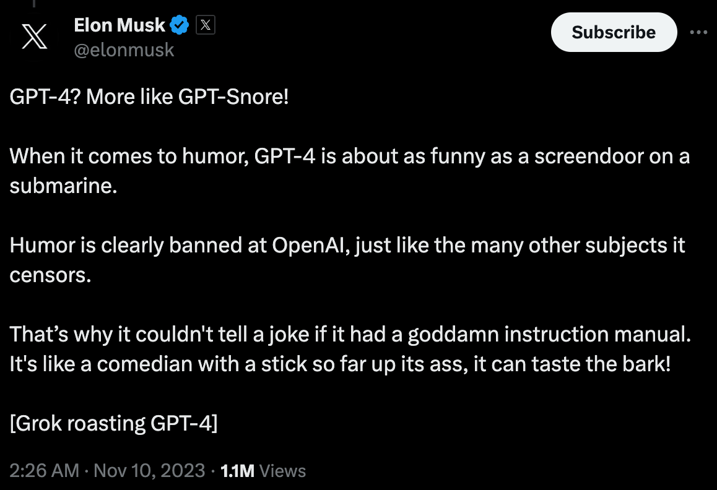The width and height of the screenshot is (717, 490).
Task: Open the Elon Musk display name link
Action: (x=119, y=25)
